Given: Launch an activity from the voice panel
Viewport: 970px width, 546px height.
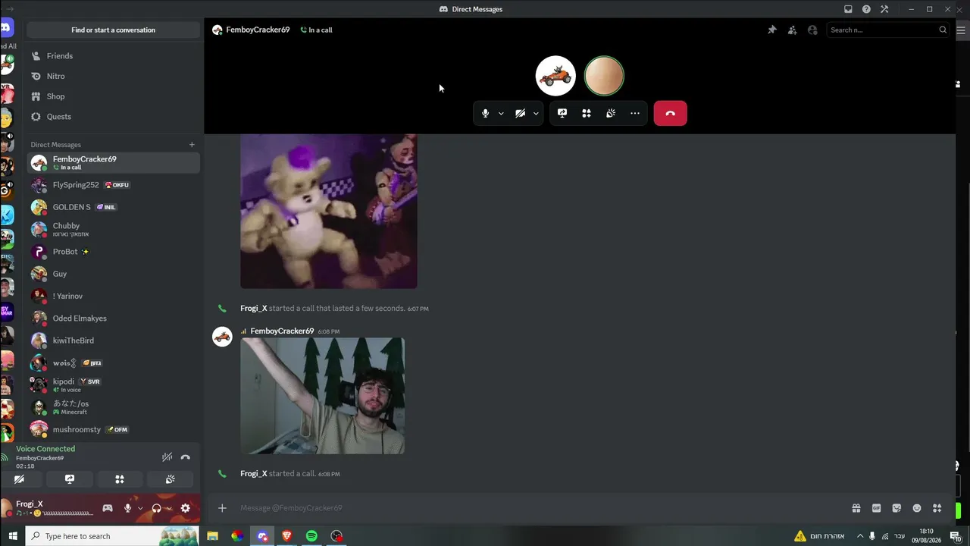Looking at the screenshot, I should [120, 479].
